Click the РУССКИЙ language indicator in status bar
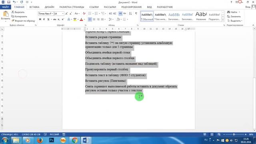Screen dimensions: 256x144 [x=54, y=134]
